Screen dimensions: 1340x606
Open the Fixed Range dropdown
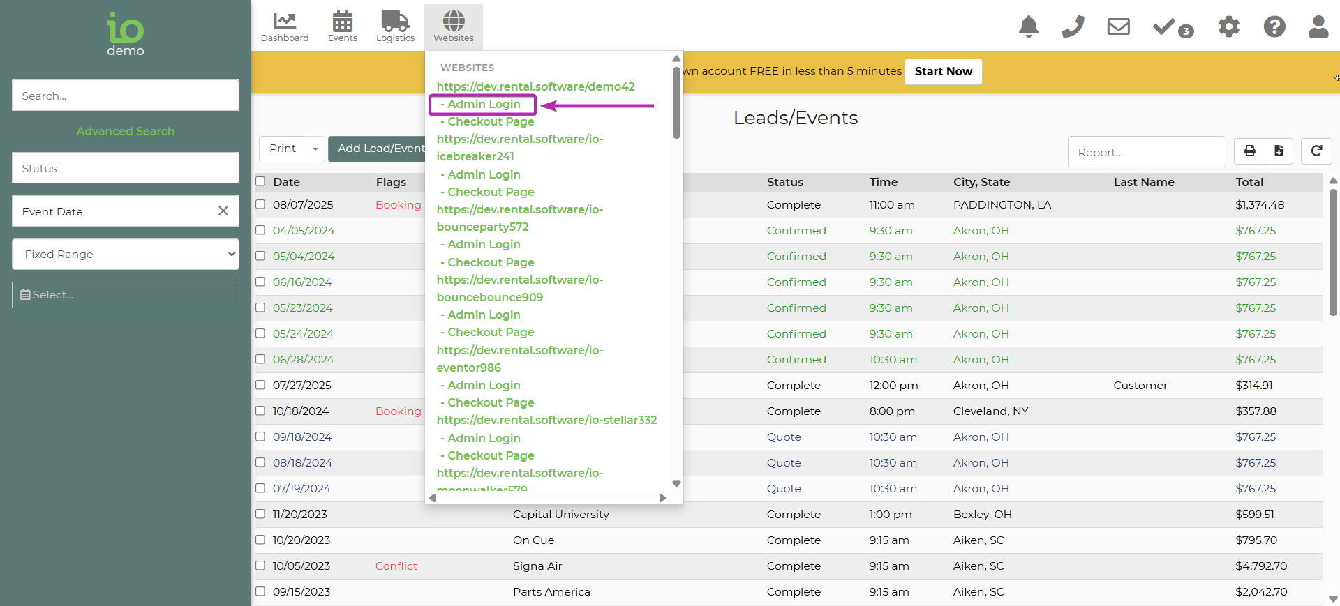pos(126,254)
